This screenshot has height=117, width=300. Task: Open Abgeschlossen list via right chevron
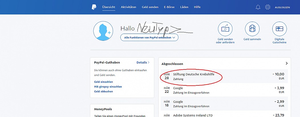pos(287,63)
